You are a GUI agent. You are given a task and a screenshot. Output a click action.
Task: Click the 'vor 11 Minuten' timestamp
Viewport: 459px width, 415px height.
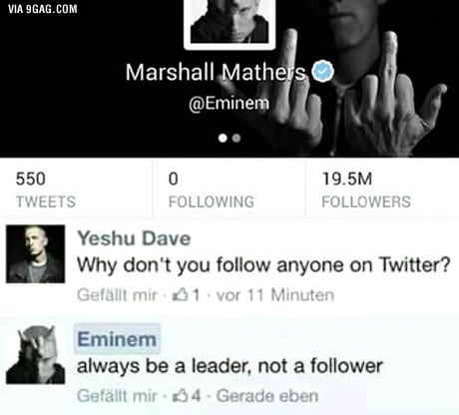coord(275,295)
